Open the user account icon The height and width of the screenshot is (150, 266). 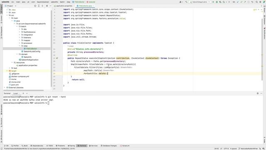point(181,2)
